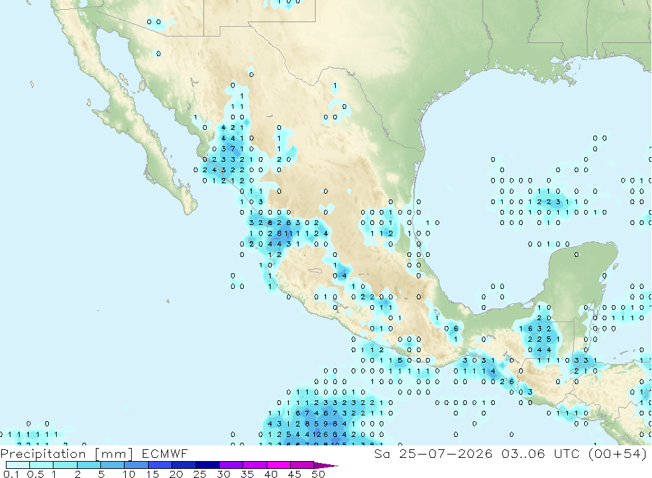
Task: Click the 45 to 50 mm legend color box
Action: point(303,465)
